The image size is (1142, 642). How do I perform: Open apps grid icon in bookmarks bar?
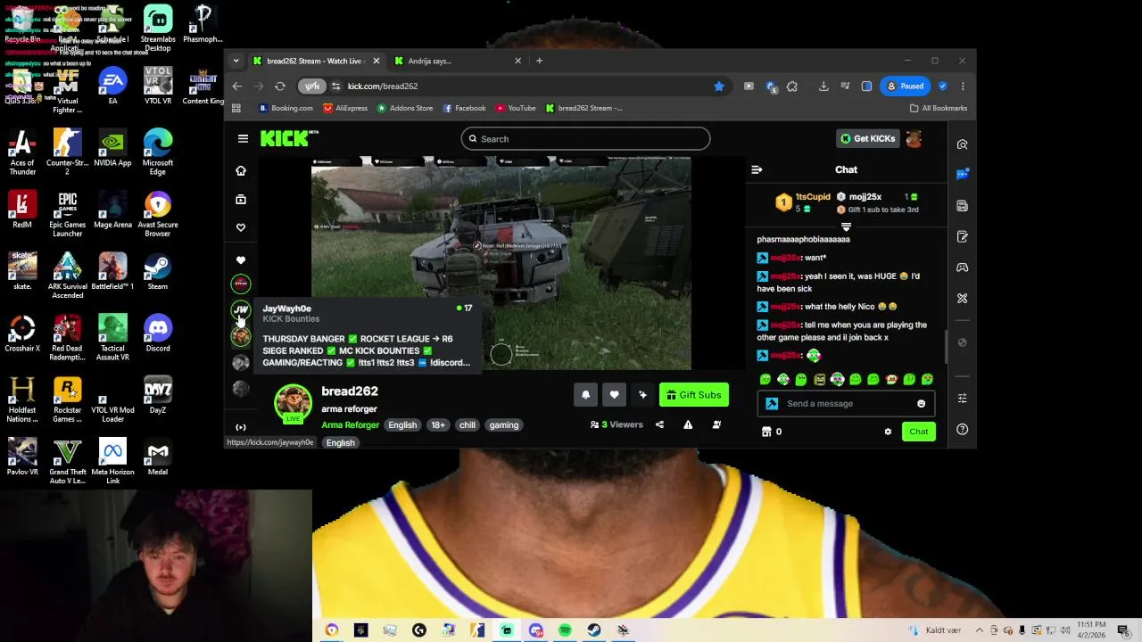tap(236, 108)
